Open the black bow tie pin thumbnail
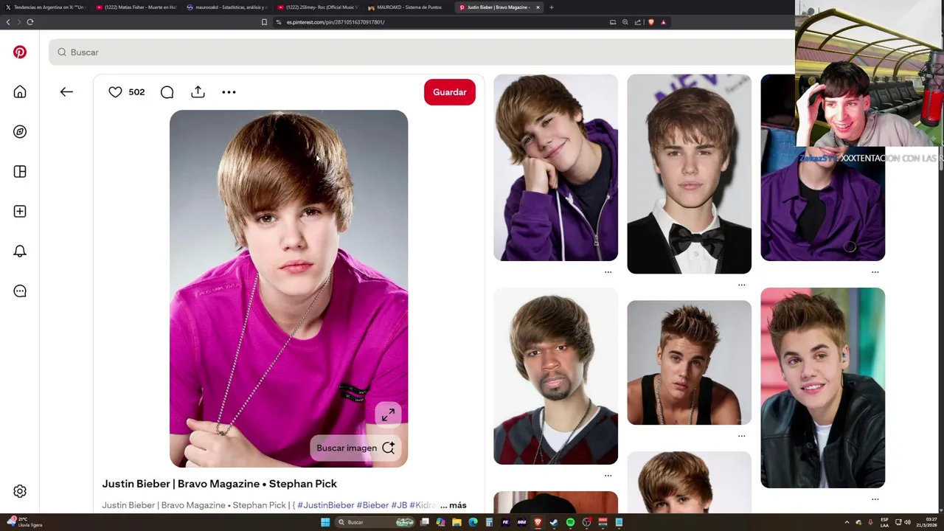Image resolution: width=944 pixels, height=531 pixels. point(690,174)
